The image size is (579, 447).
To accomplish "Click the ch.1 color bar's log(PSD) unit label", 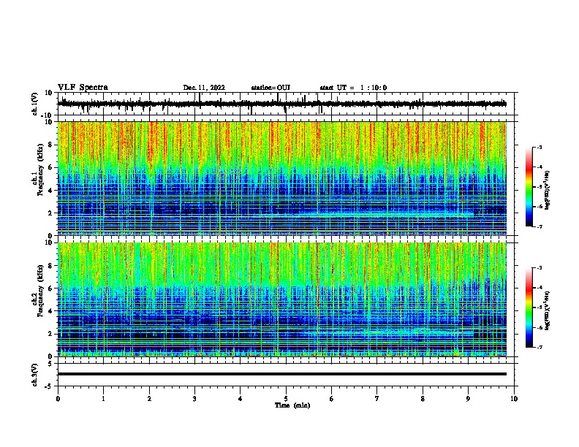I will click(x=548, y=191).
